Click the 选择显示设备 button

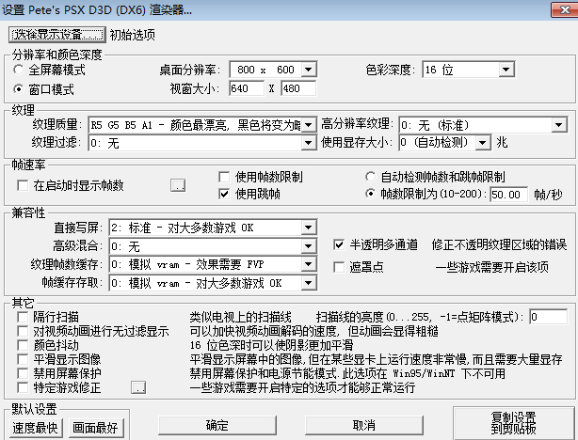57,35
